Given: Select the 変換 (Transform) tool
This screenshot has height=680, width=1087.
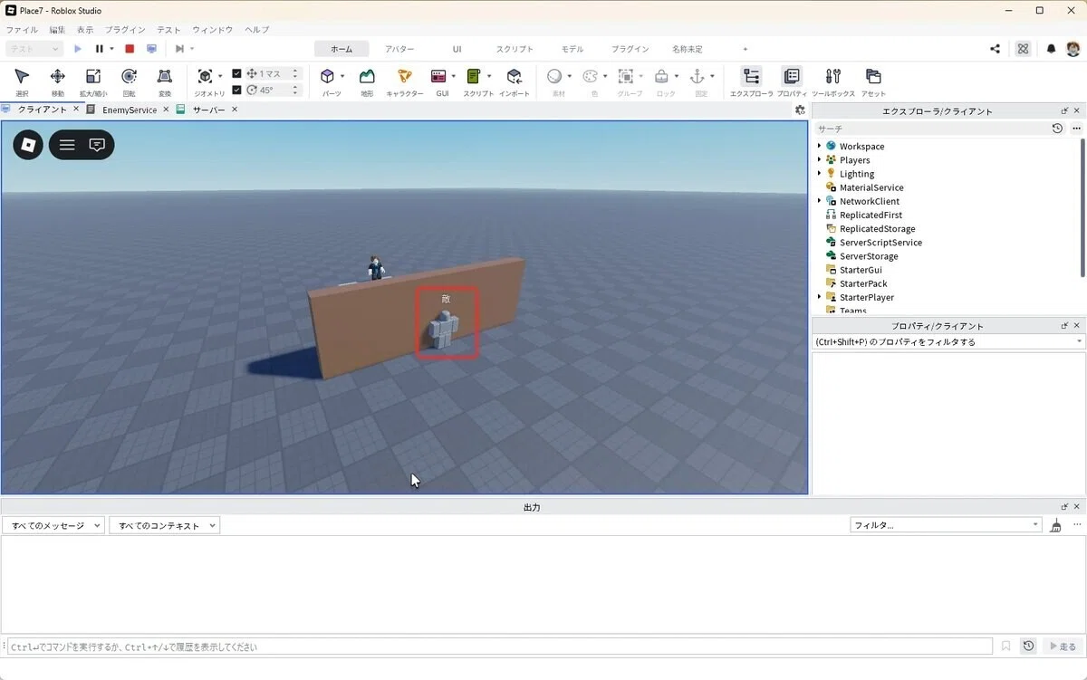Looking at the screenshot, I should click(164, 81).
